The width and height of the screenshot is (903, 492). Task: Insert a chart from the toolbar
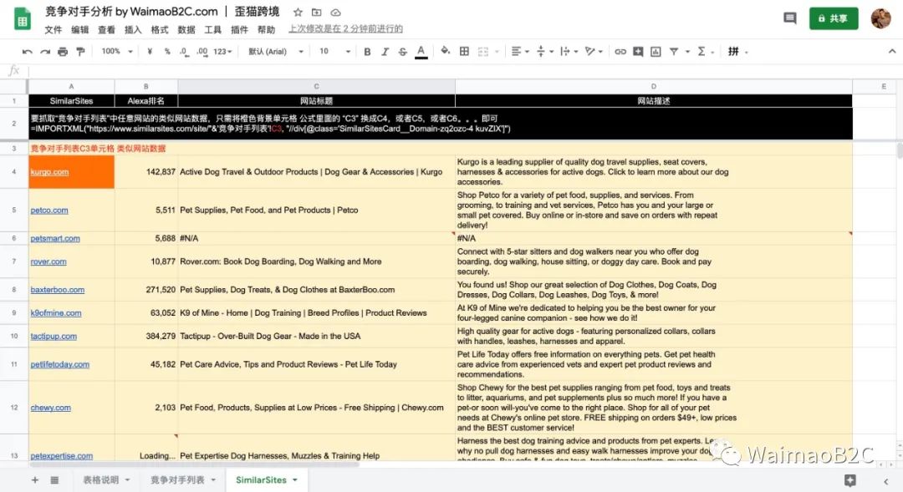click(x=657, y=51)
